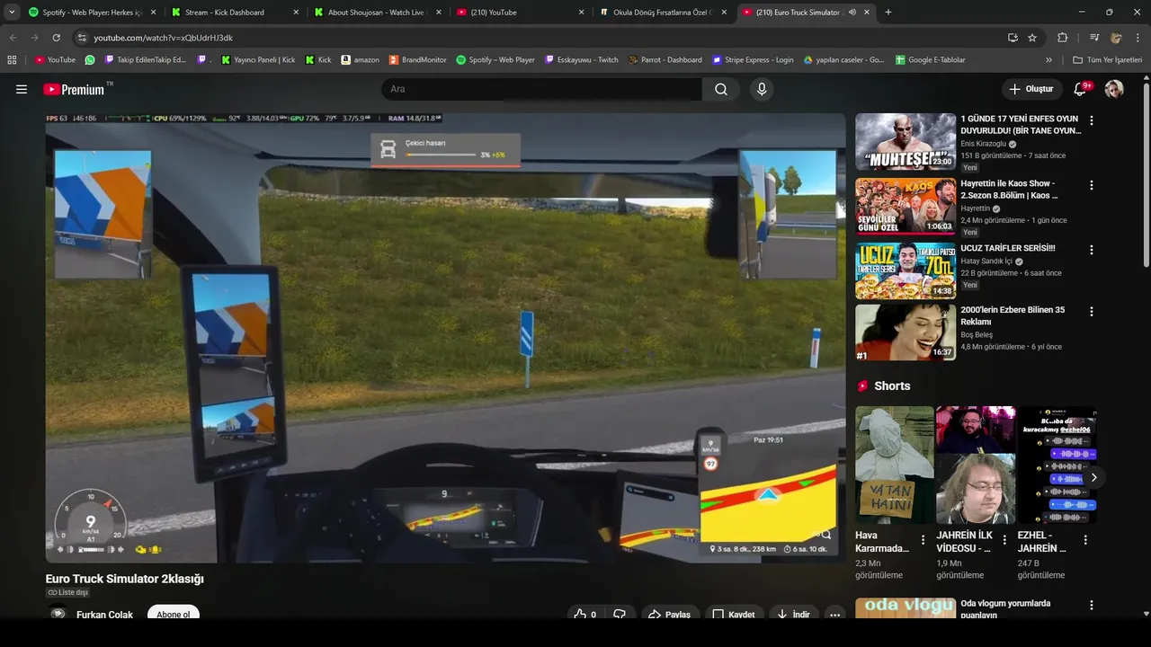Click the Paylaş share button
This screenshot has height=647, width=1151.
pos(670,615)
